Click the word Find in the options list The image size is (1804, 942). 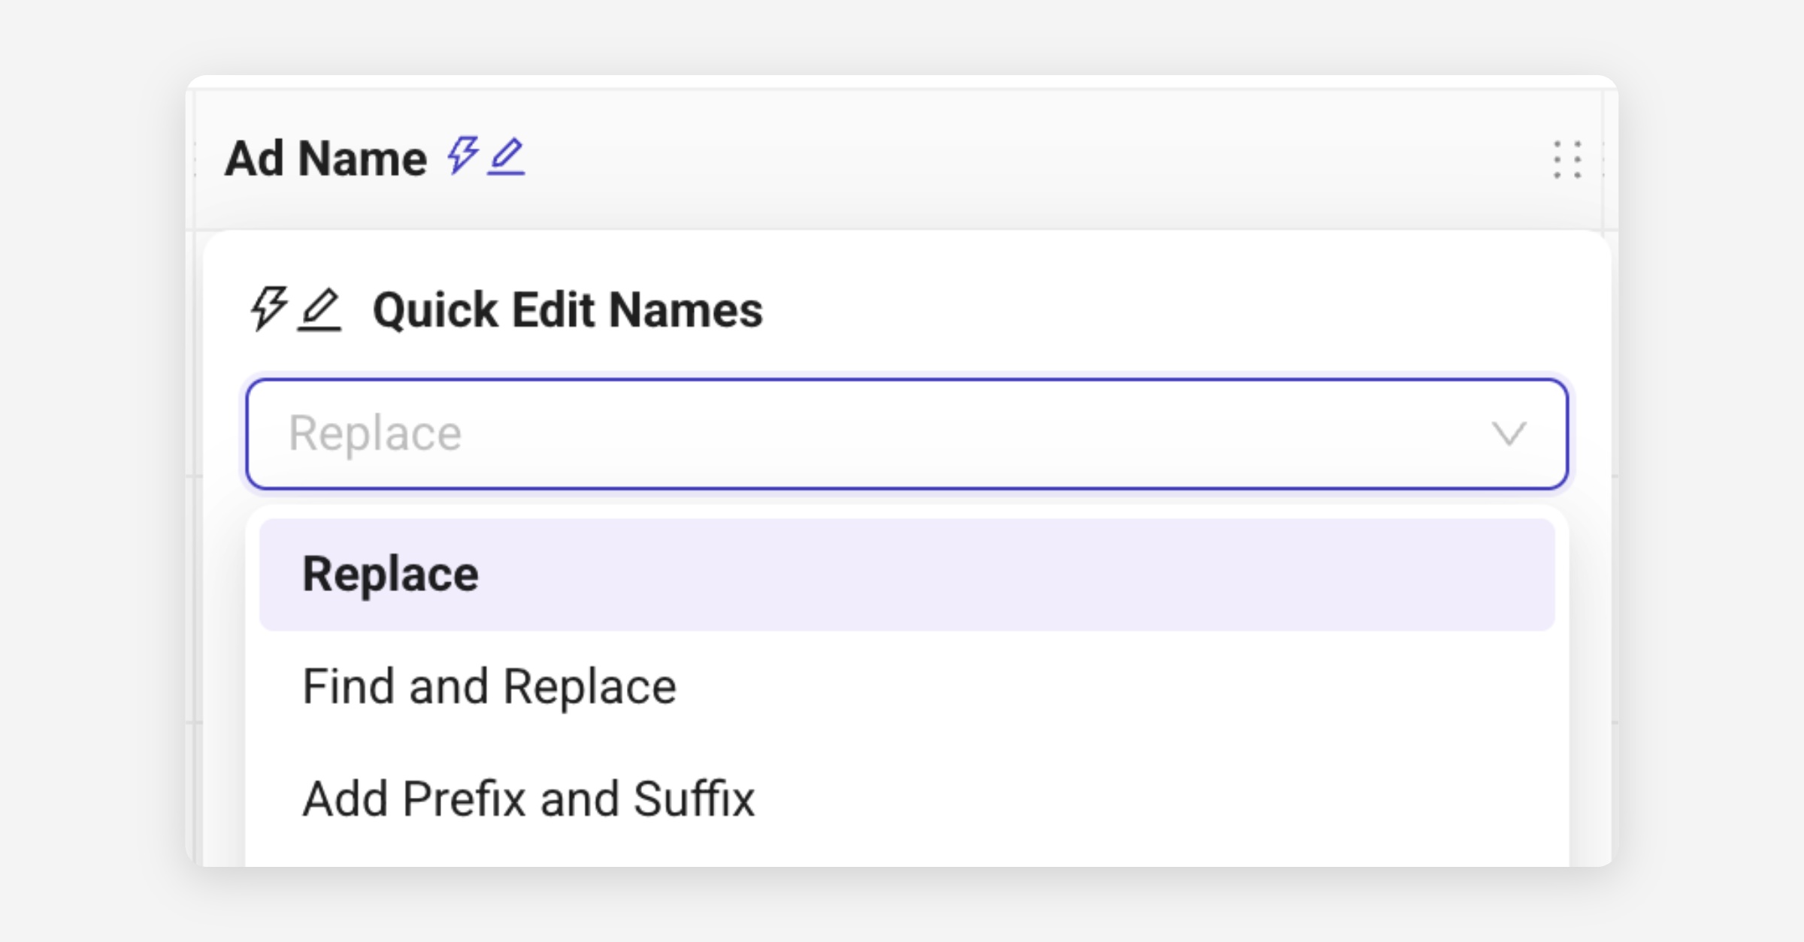click(x=348, y=687)
